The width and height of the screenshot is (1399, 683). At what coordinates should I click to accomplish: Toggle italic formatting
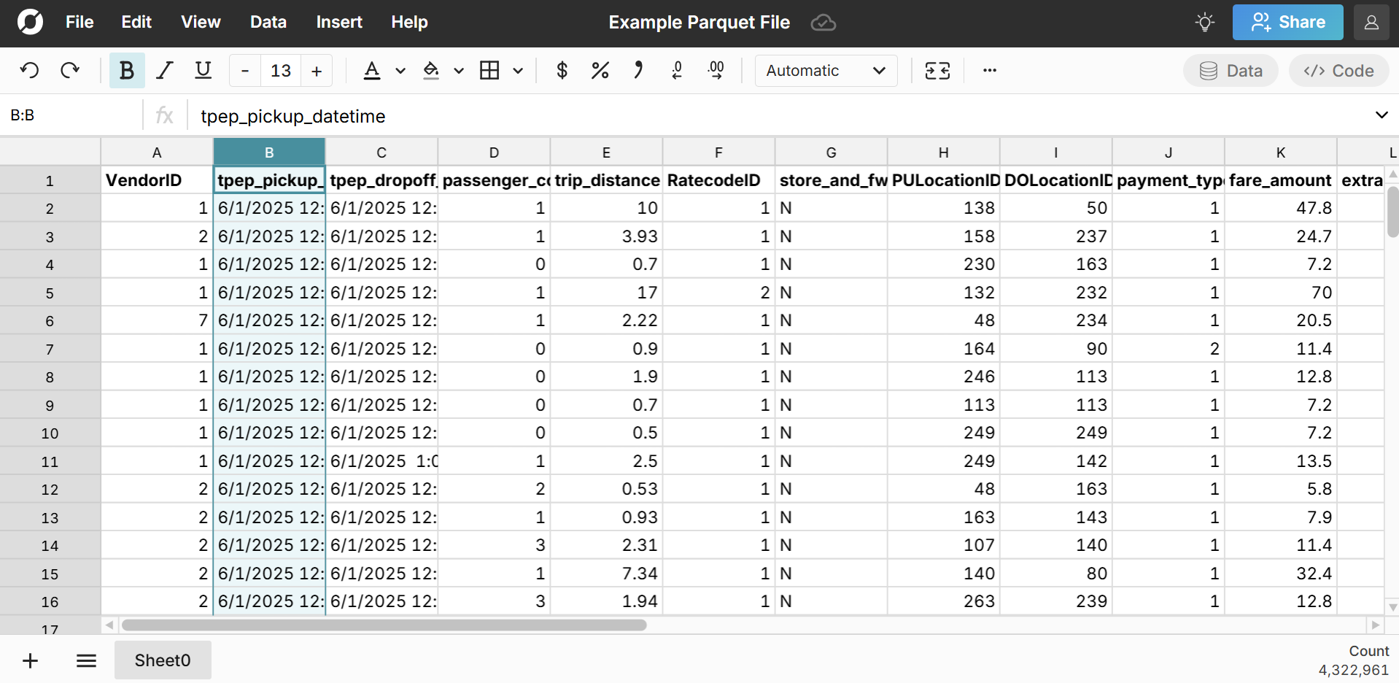(165, 71)
